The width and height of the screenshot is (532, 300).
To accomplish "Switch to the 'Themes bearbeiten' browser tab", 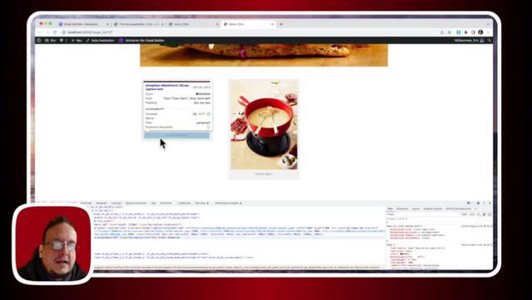I will (x=139, y=24).
